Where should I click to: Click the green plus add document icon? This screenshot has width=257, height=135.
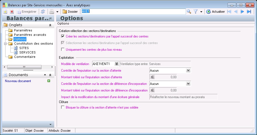(x=49, y=81)
